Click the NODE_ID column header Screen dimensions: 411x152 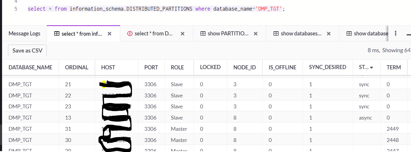(x=244, y=67)
